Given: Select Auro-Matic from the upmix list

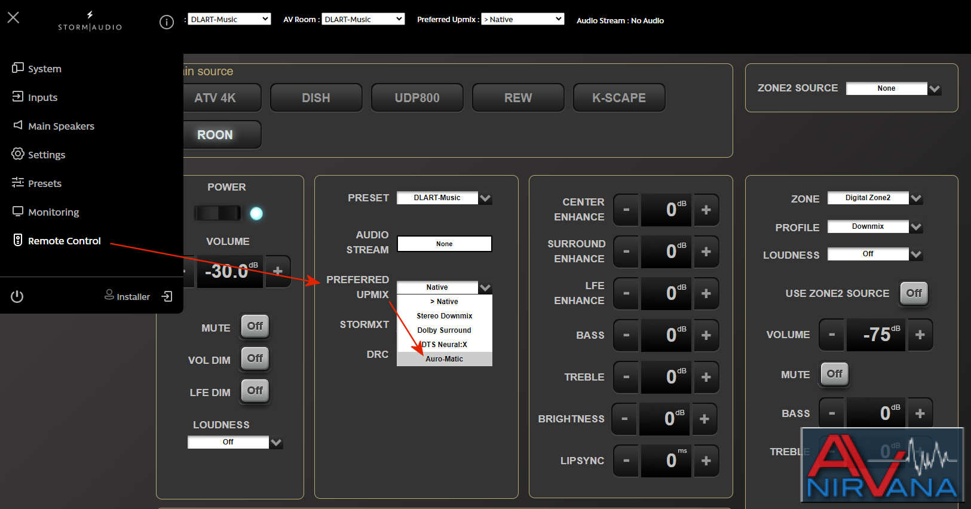Looking at the screenshot, I should (x=445, y=359).
